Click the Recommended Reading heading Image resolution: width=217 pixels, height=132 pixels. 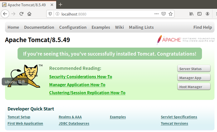(x=75, y=68)
